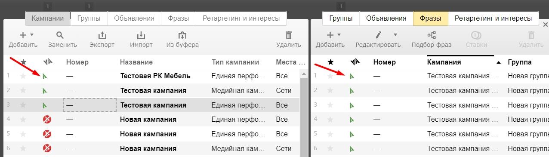Sort by Кампания column header
This screenshot has width=549, height=157.
[x=444, y=62]
